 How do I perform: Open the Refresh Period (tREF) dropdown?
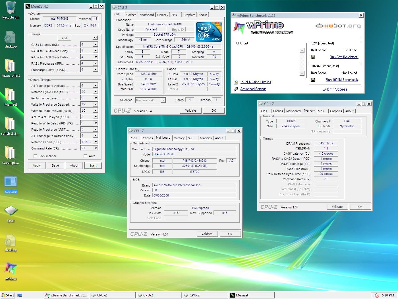point(96,142)
